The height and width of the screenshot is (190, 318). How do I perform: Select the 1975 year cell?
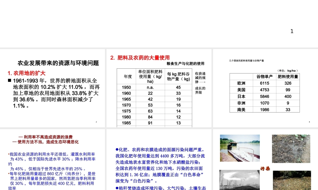point(126,111)
